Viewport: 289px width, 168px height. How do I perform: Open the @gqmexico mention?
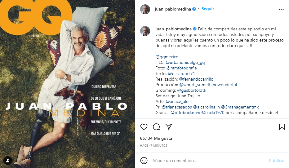point(167,57)
